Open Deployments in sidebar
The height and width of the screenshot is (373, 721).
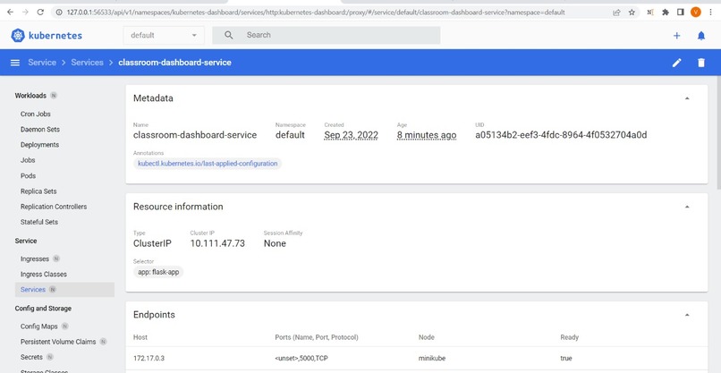(x=39, y=145)
